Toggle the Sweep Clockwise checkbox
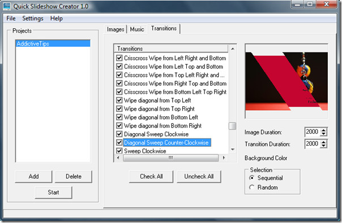 (x=119, y=151)
